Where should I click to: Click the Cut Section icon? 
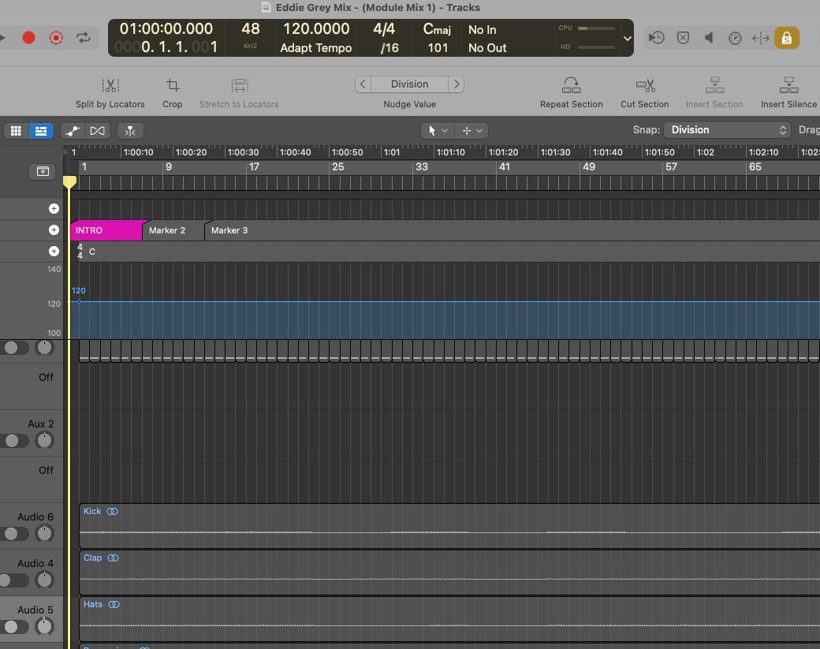pyautogui.click(x=645, y=85)
